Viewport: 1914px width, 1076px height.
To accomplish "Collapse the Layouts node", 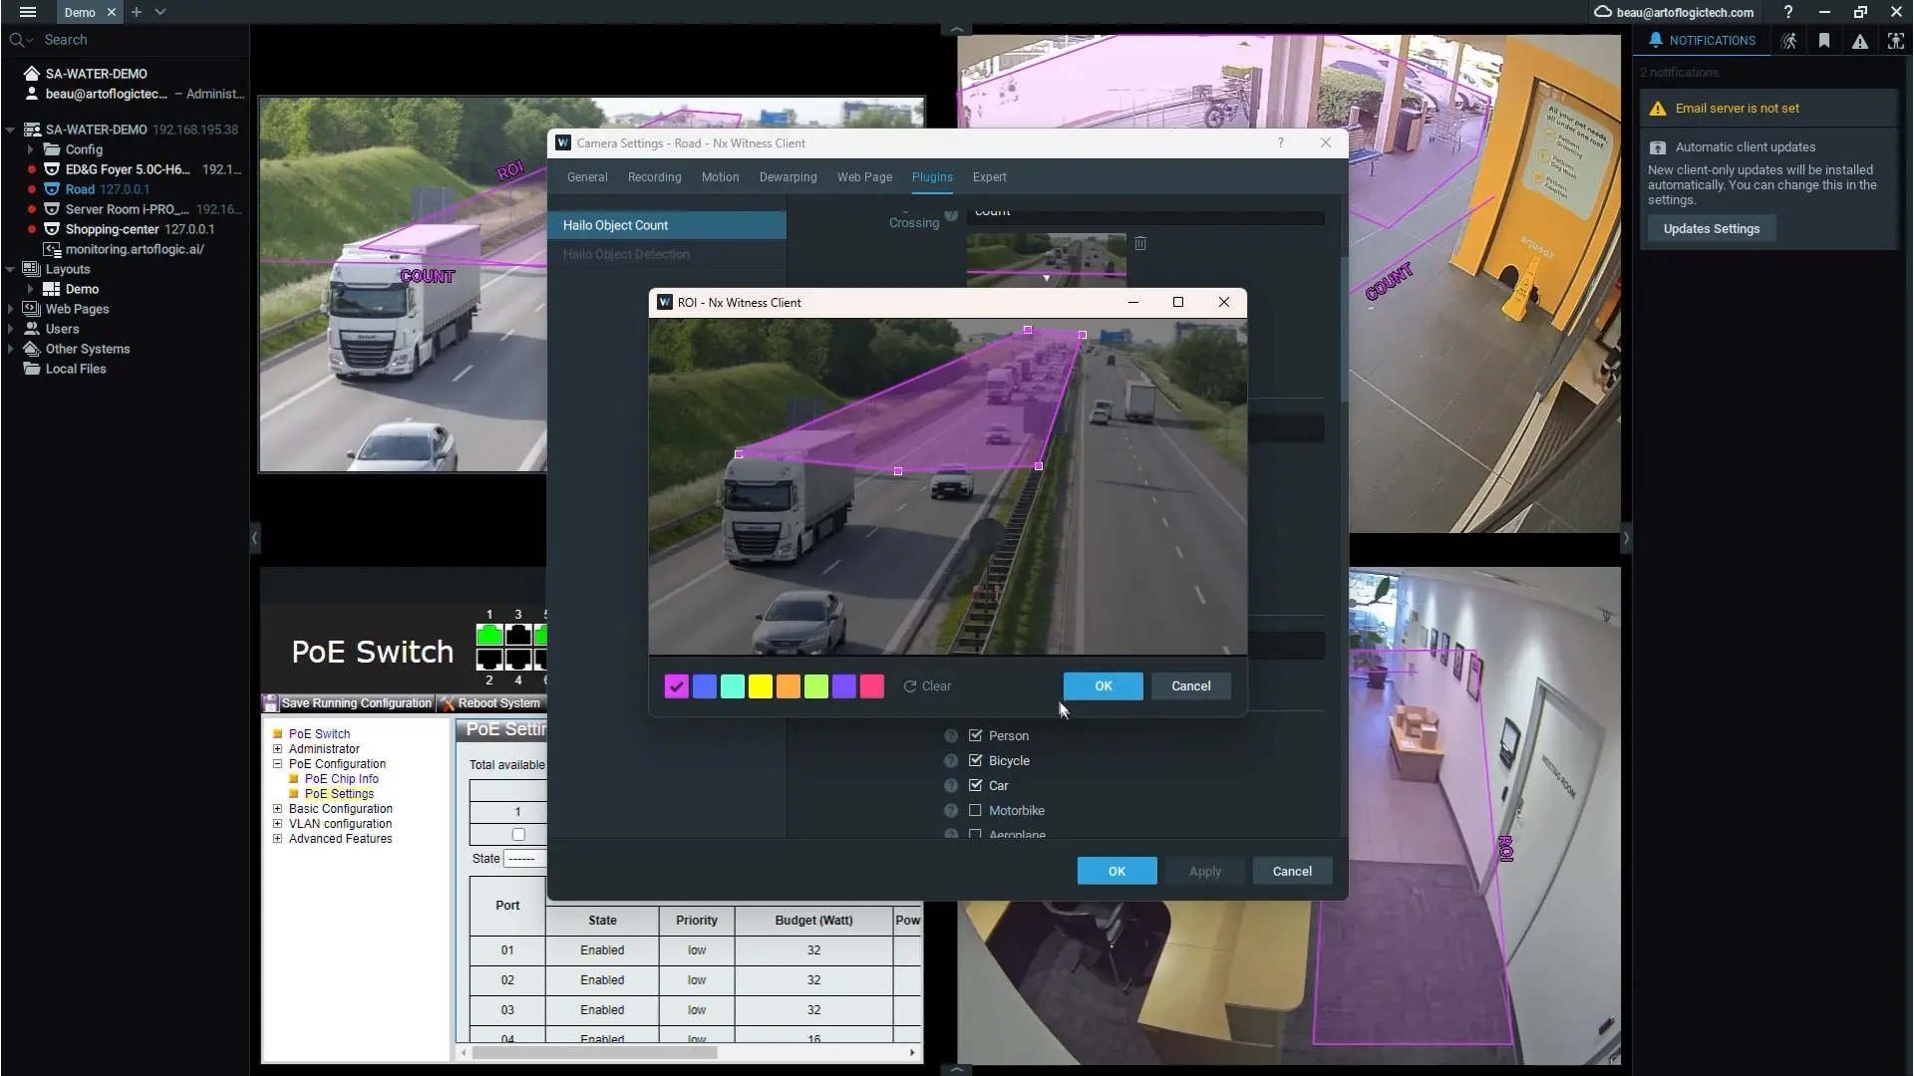I will click(10, 269).
